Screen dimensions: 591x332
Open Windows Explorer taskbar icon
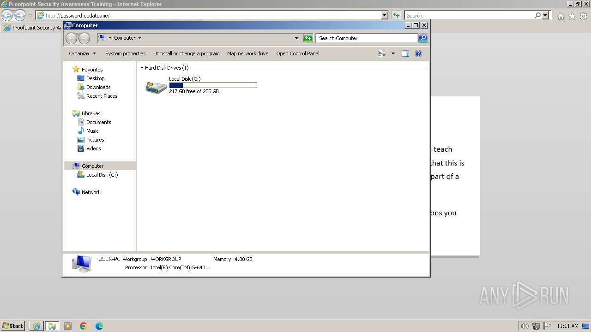coord(52,326)
